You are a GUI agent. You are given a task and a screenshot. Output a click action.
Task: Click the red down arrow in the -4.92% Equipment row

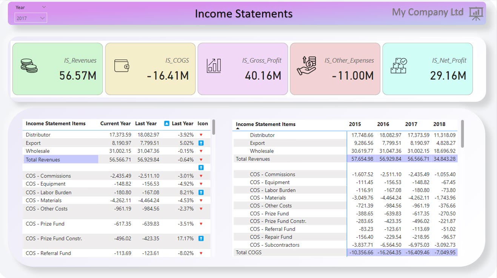coord(201,184)
